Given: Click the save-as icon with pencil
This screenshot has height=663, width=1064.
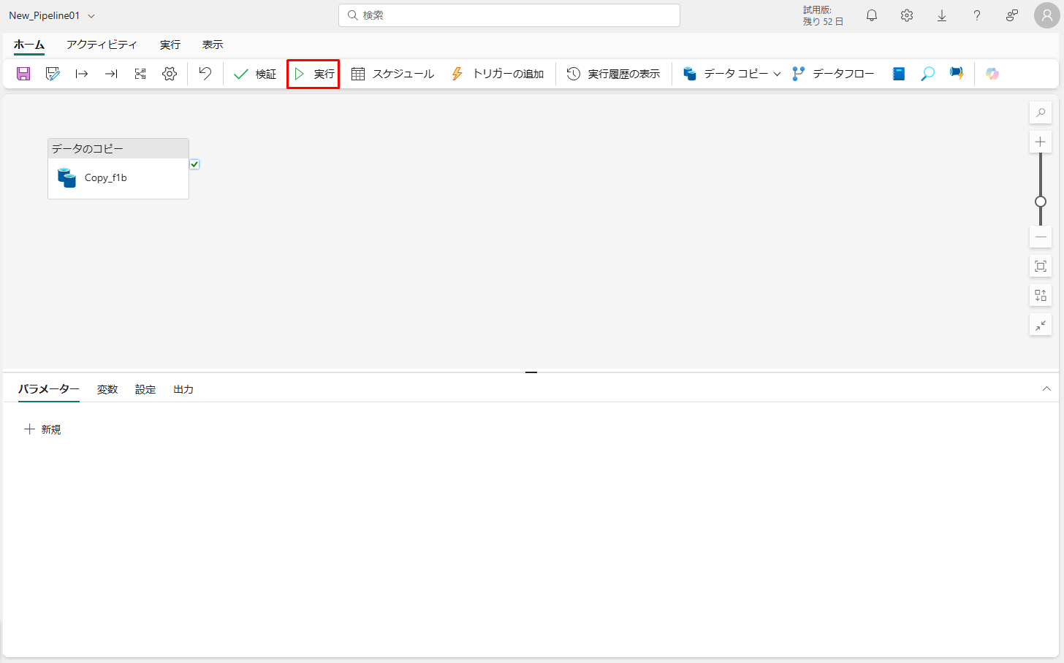Looking at the screenshot, I should tap(53, 74).
